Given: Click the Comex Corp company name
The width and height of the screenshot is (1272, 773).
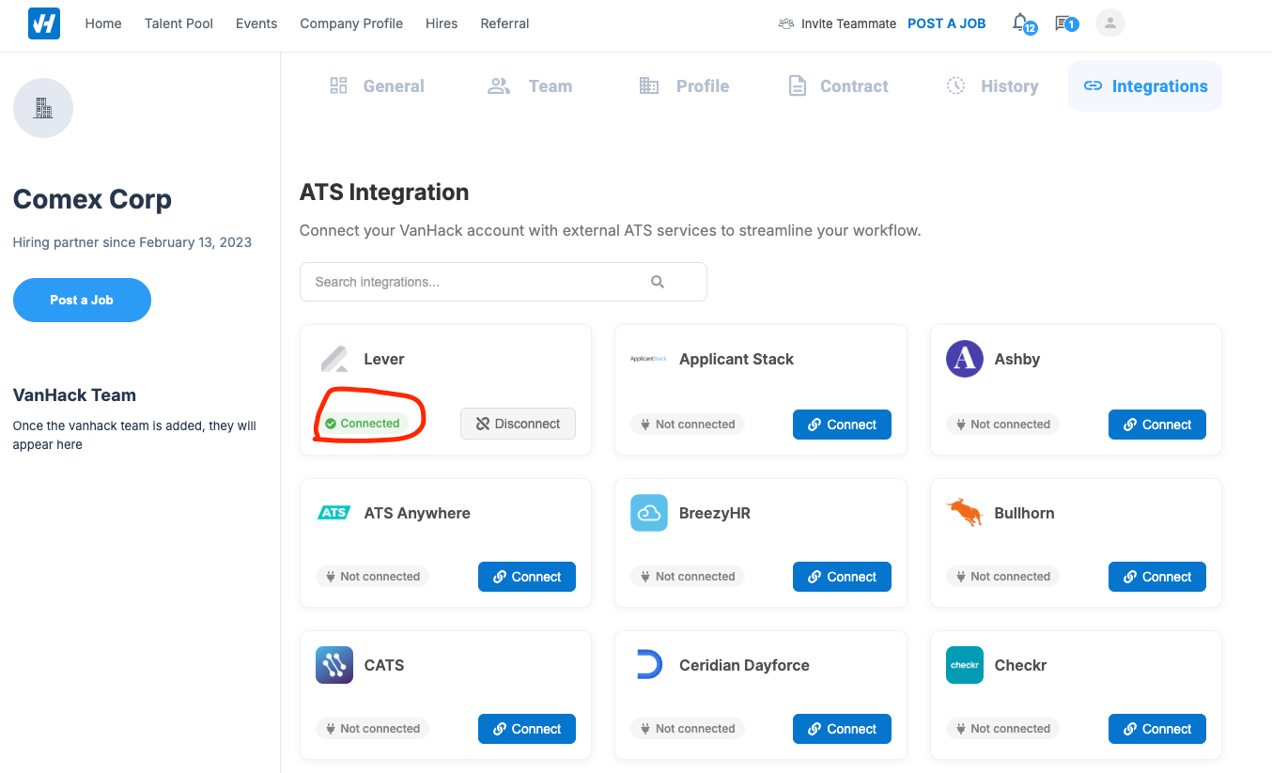Looking at the screenshot, I should coord(92,199).
